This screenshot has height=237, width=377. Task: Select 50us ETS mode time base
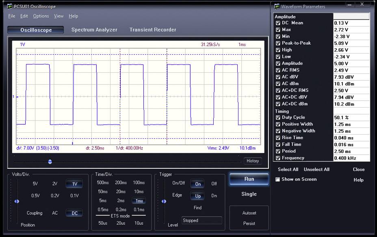103,222
